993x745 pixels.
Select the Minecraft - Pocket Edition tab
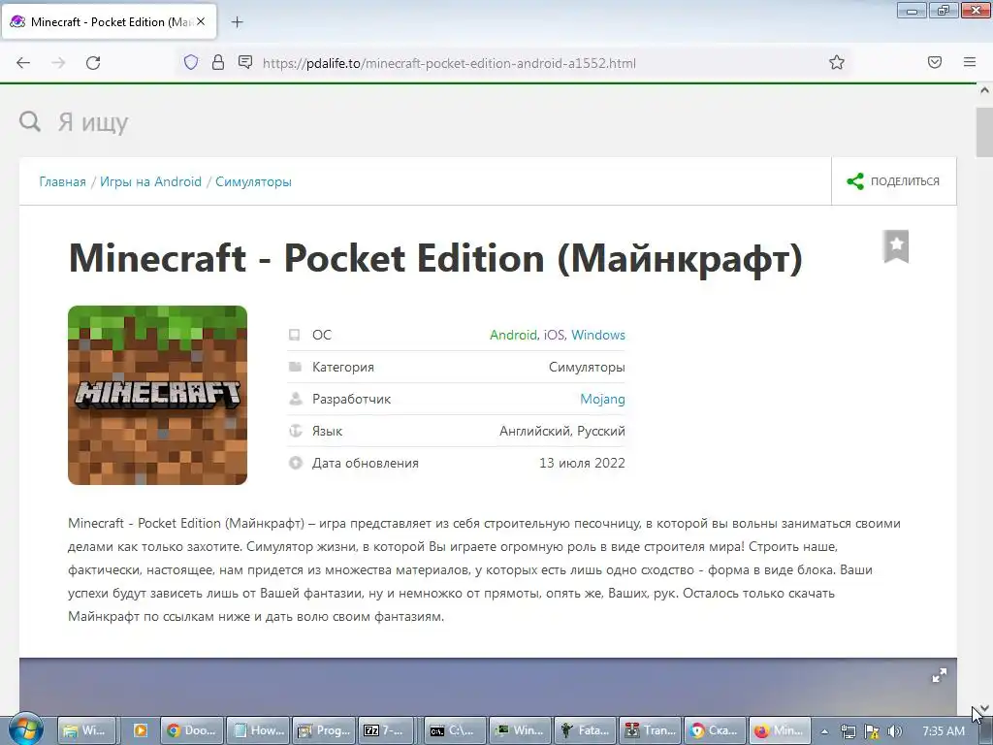[111, 22]
